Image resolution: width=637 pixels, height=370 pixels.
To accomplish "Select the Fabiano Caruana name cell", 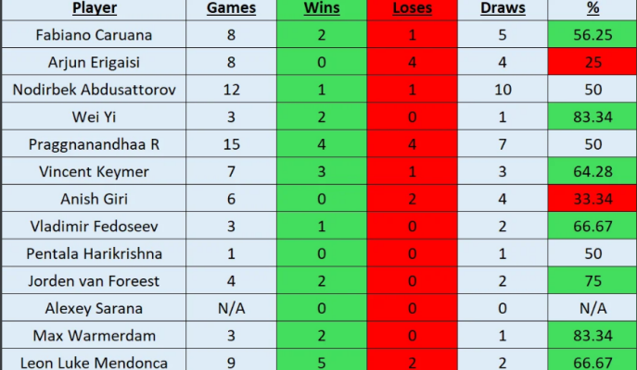I will pyautogui.click(x=93, y=36).
